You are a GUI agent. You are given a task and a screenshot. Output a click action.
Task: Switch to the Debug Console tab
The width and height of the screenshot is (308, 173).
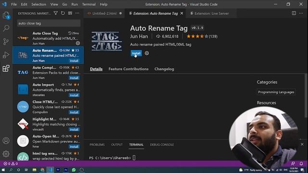pyautogui.click(x=162, y=145)
